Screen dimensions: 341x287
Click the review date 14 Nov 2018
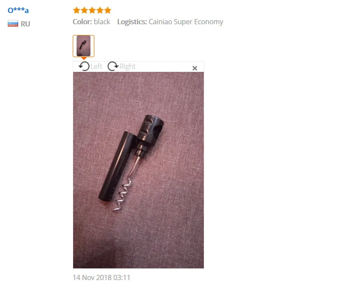tap(101, 277)
